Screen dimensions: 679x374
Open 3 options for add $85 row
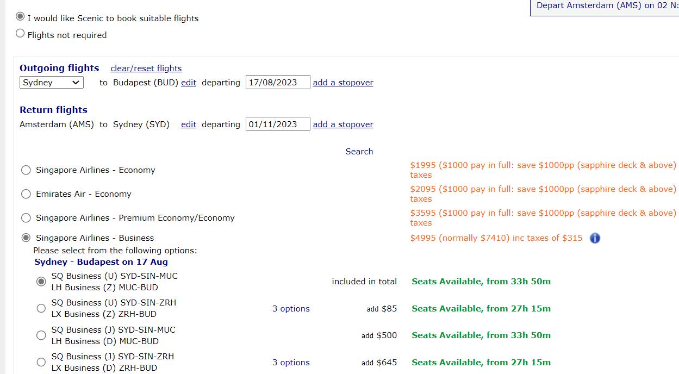coord(291,309)
